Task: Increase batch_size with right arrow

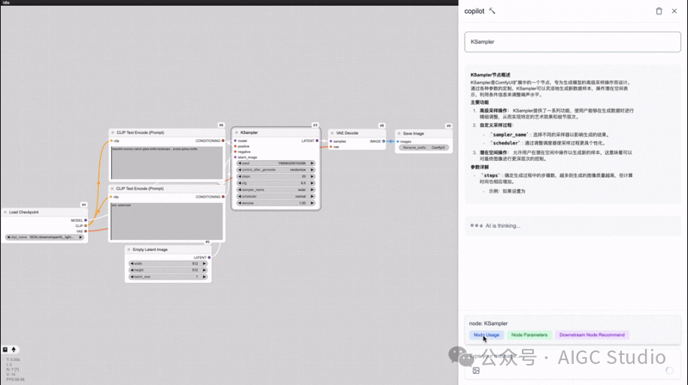Action: click(x=204, y=277)
